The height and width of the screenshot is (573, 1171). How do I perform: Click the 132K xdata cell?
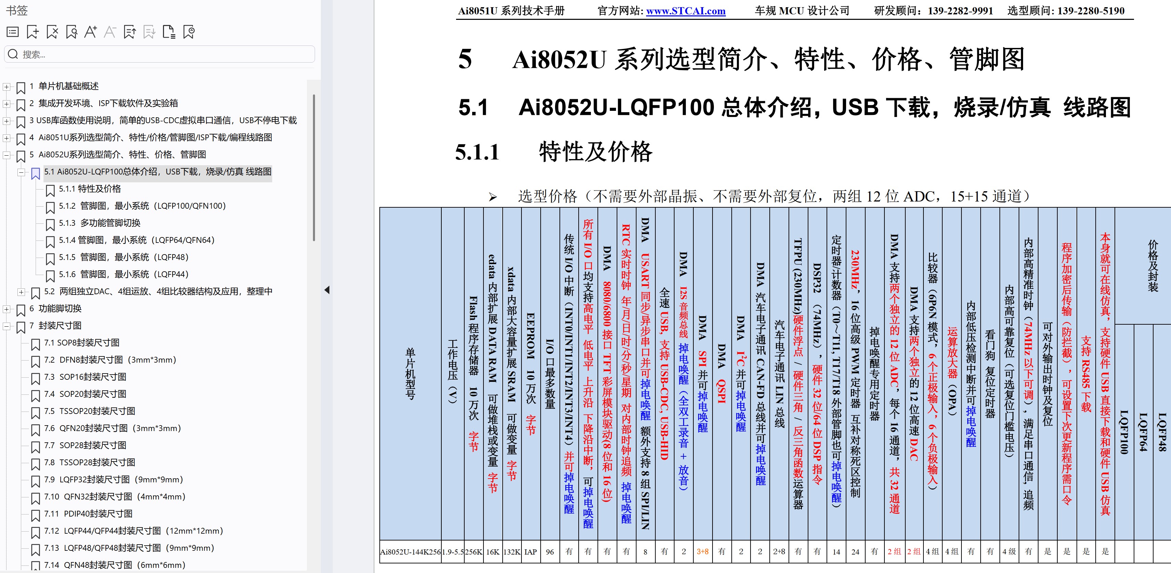tap(512, 552)
